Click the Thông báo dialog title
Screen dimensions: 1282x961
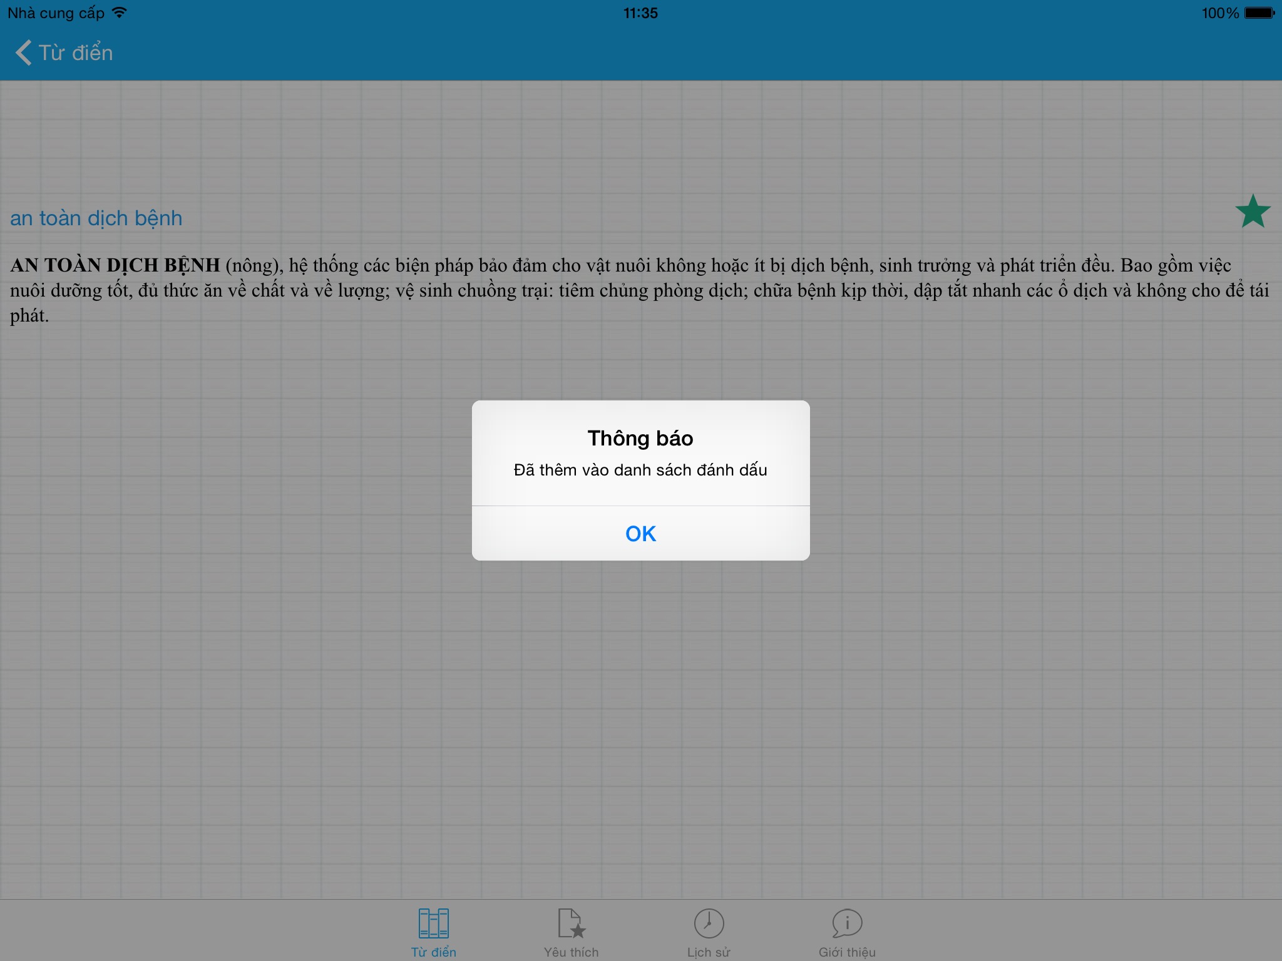click(x=640, y=438)
